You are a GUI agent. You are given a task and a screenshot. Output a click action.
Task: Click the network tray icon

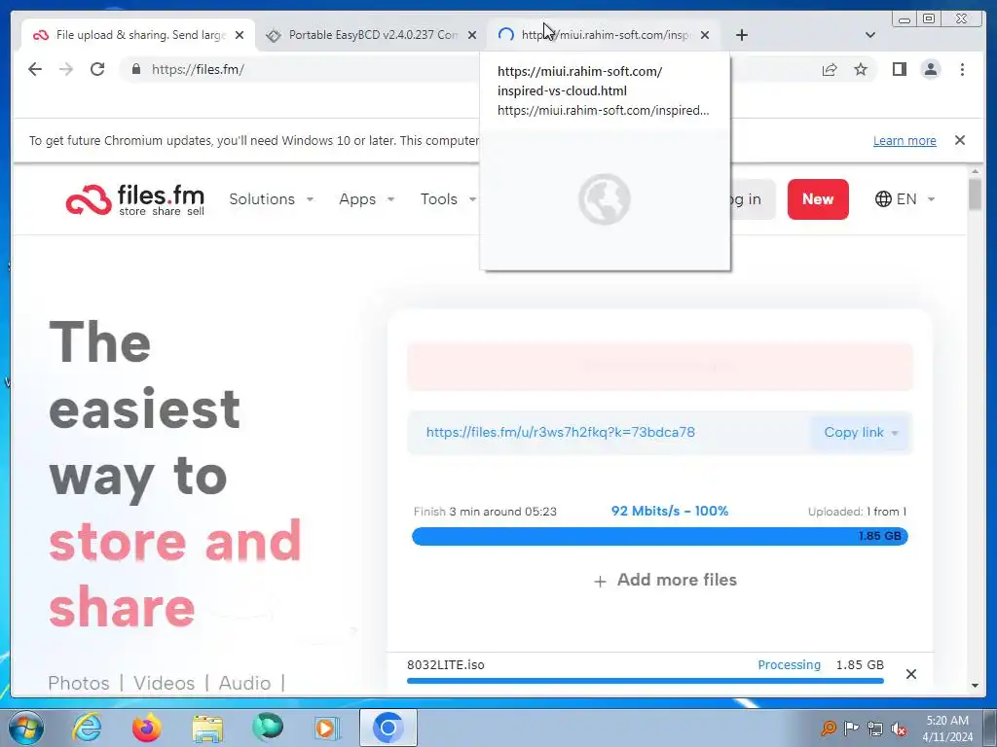click(875, 728)
